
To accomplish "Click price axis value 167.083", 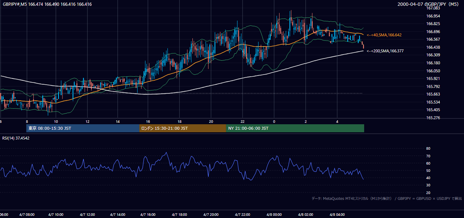I will click(433, 8).
